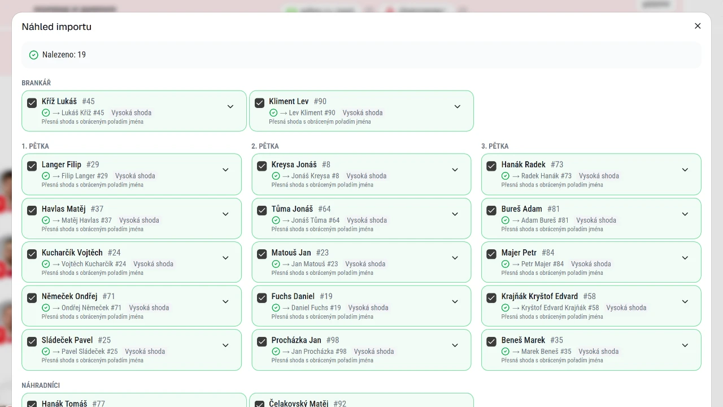
Task: Toggle the Krajňák Kryštof Edvard checkbox
Action: 492,298
